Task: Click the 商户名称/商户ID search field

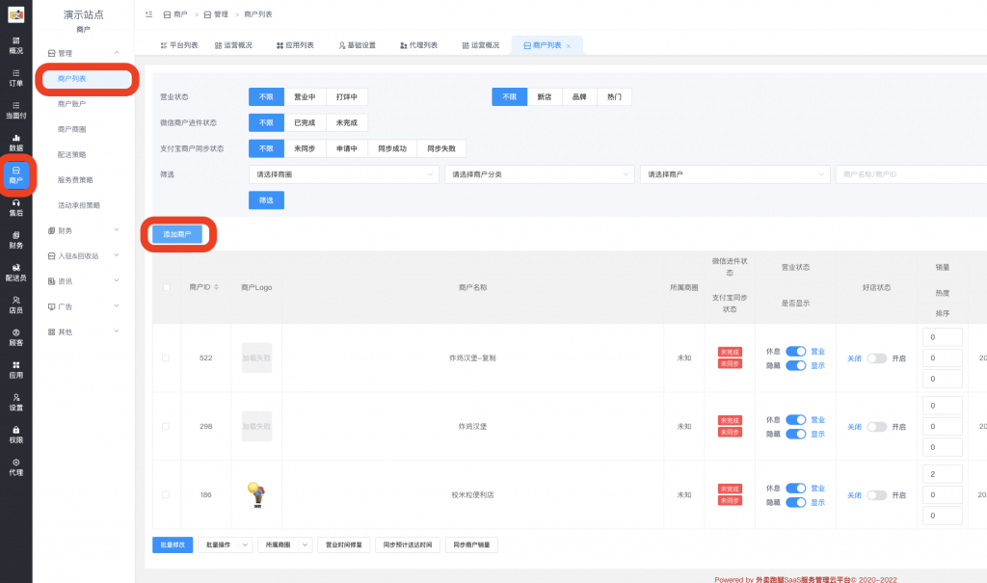Action: point(910,174)
